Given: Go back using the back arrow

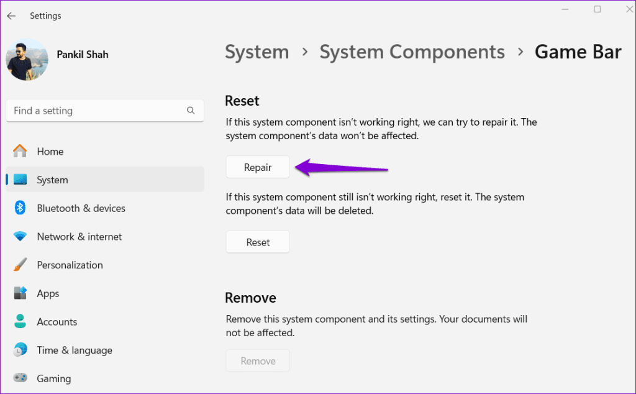Looking at the screenshot, I should click(11, 16).
